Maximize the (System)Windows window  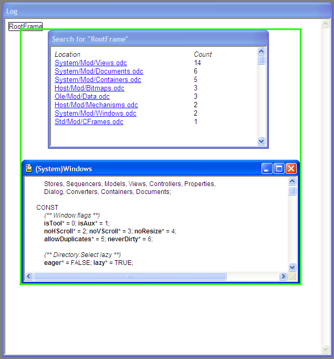point(279,169)
